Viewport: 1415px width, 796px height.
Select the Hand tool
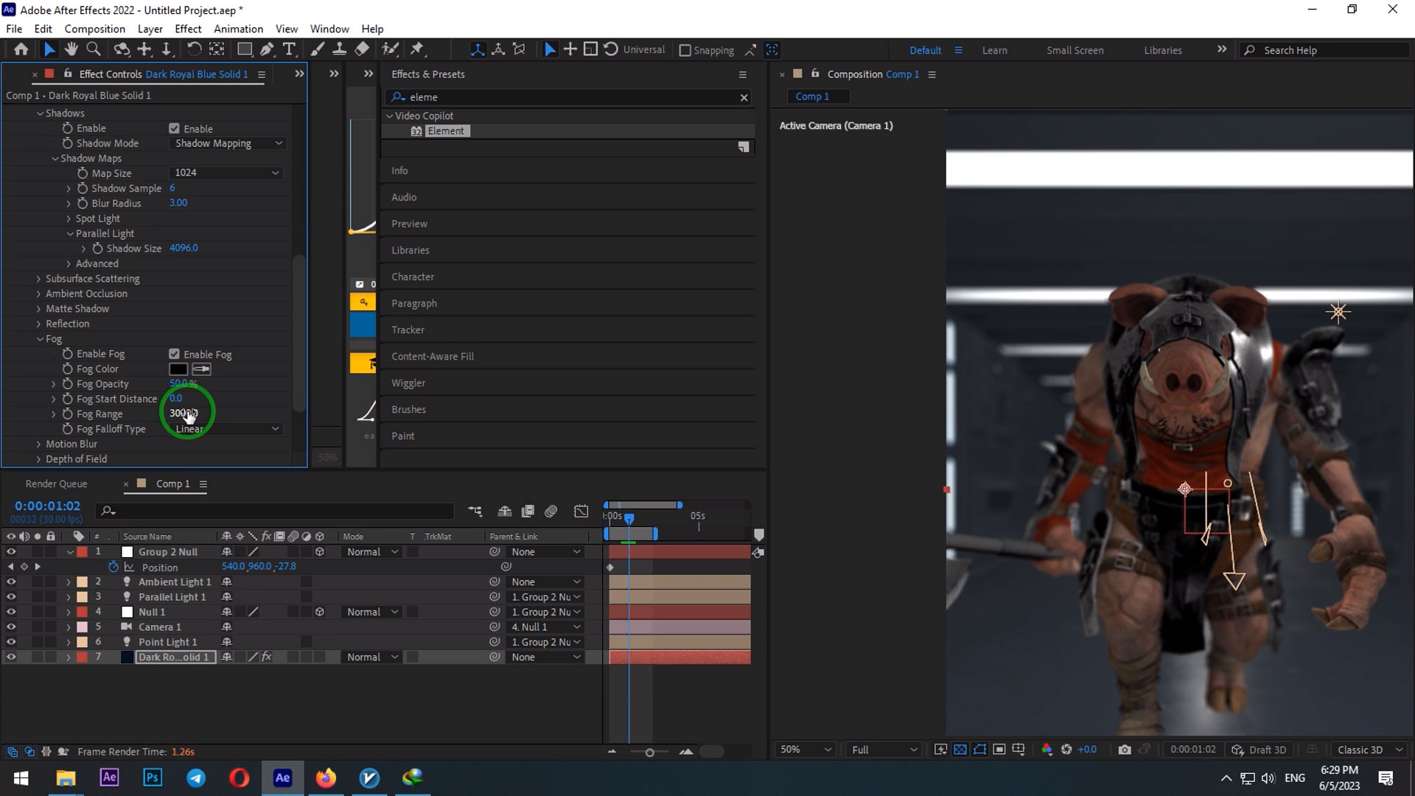coord(71,49)
